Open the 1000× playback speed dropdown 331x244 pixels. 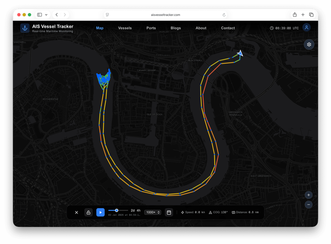[x=152, y=212]
